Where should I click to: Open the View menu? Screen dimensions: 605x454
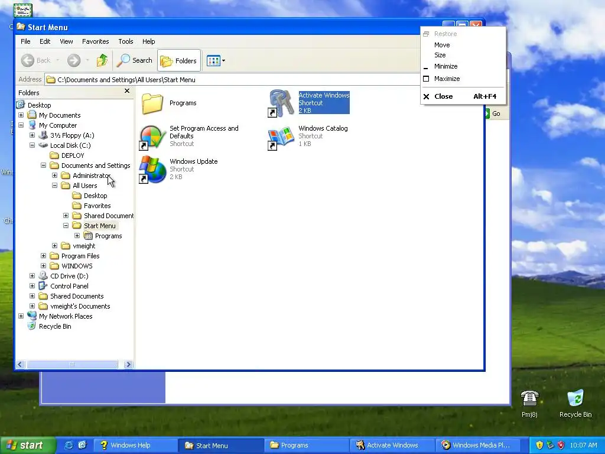tap(66, 41)
